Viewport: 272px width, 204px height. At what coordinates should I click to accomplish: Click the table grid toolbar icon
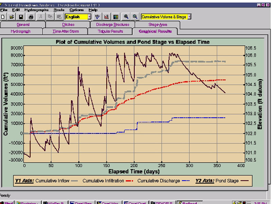116,17
